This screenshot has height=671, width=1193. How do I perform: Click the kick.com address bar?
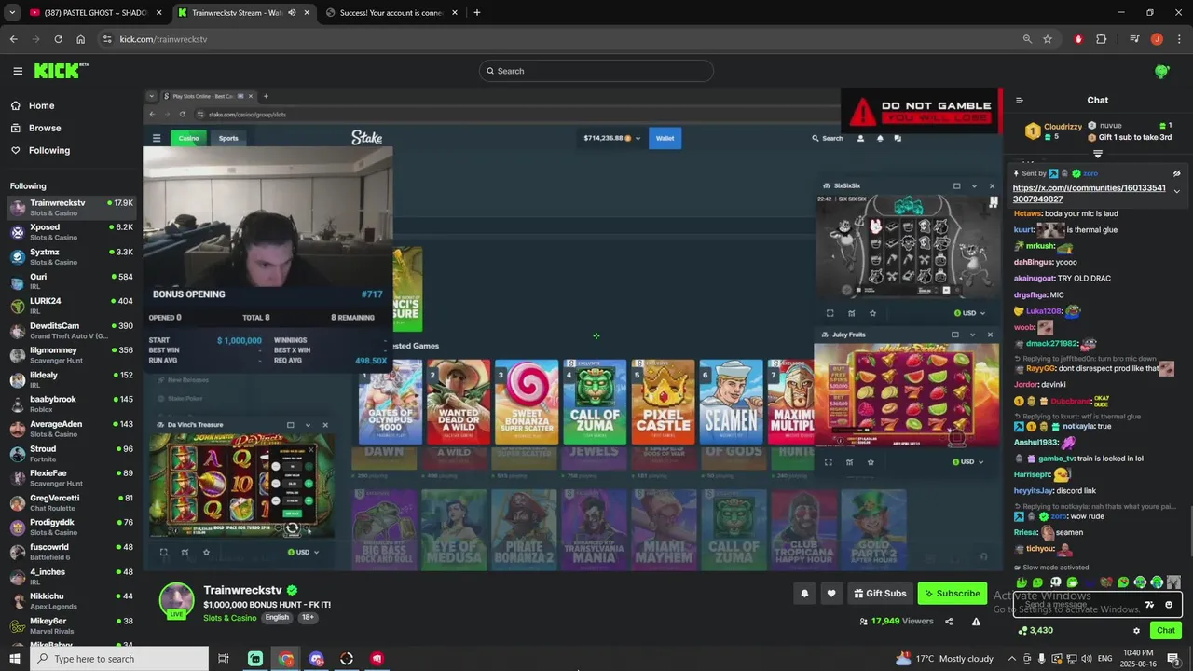click(x=559, y=39)
